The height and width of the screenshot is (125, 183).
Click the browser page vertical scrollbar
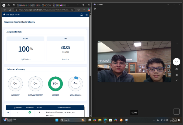point(90,45)
